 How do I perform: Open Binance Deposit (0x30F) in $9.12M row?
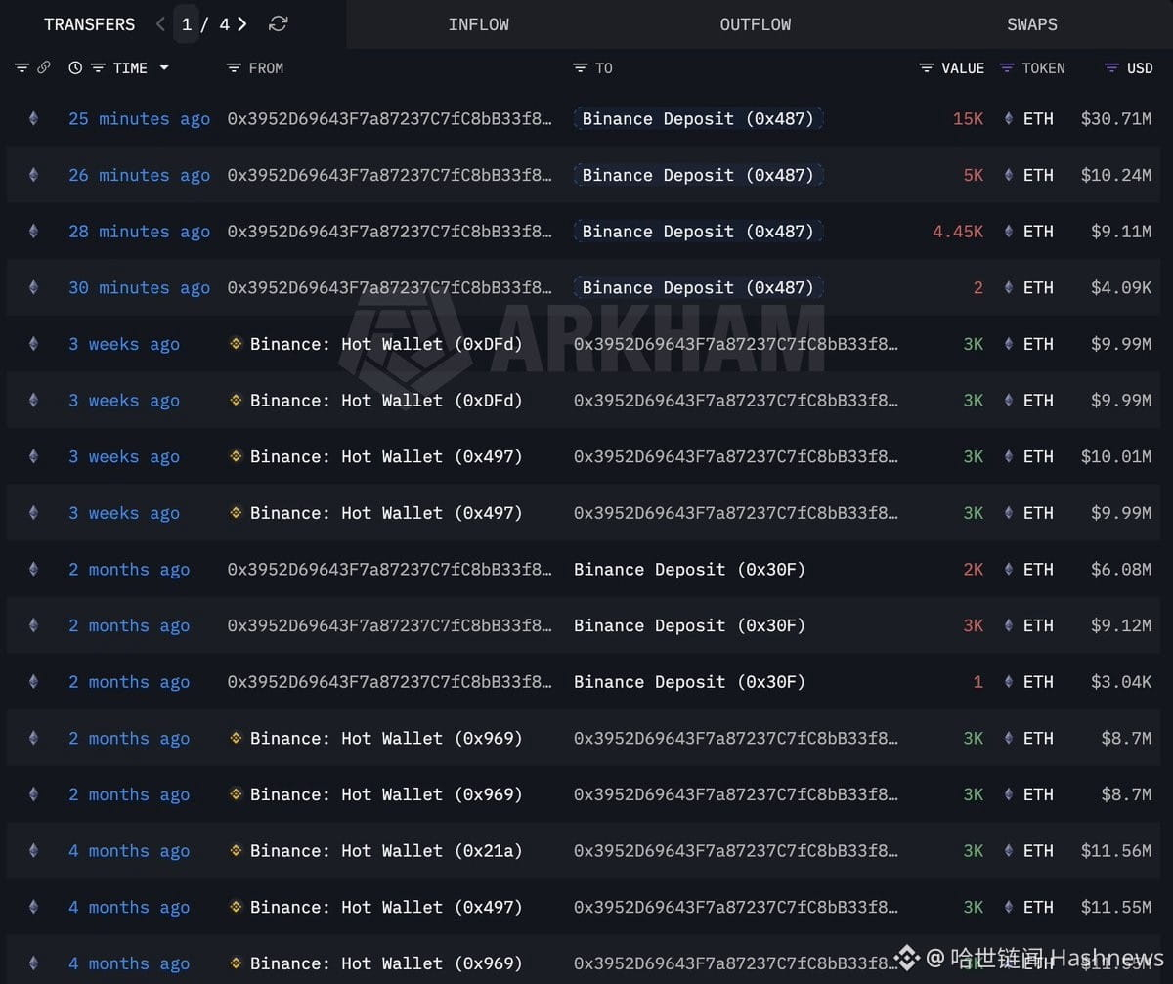[689, 625]
